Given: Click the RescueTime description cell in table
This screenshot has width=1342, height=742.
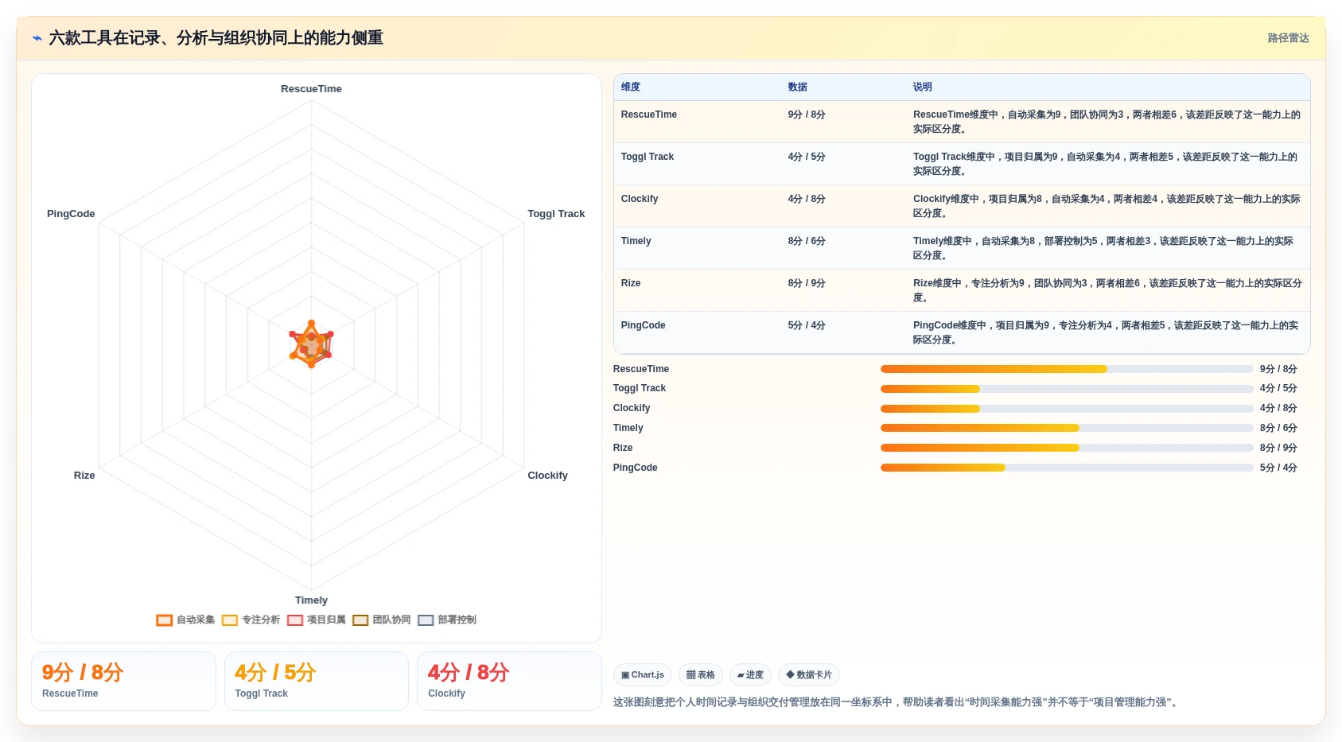Looking at the screenshot, I should pos(1107,122).
